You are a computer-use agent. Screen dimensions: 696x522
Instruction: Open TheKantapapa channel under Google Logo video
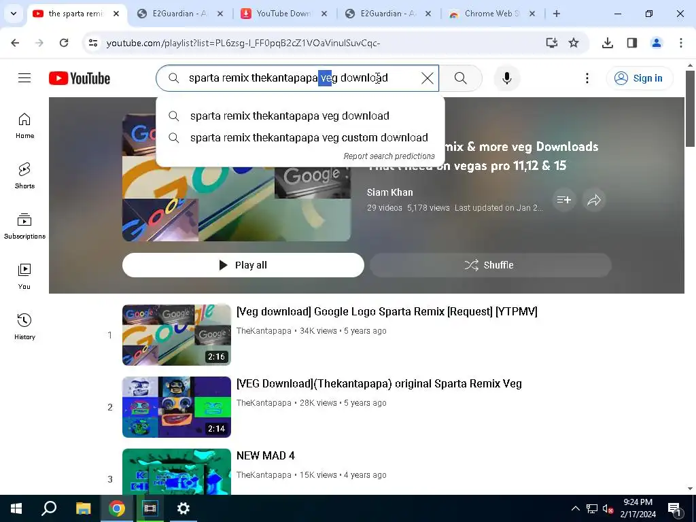264,331
